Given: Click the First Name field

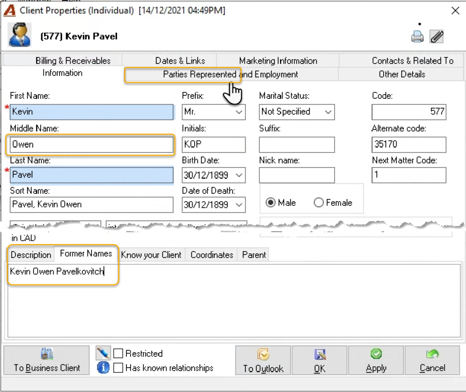Looking at the screenshot, I should tap(92, 112).
